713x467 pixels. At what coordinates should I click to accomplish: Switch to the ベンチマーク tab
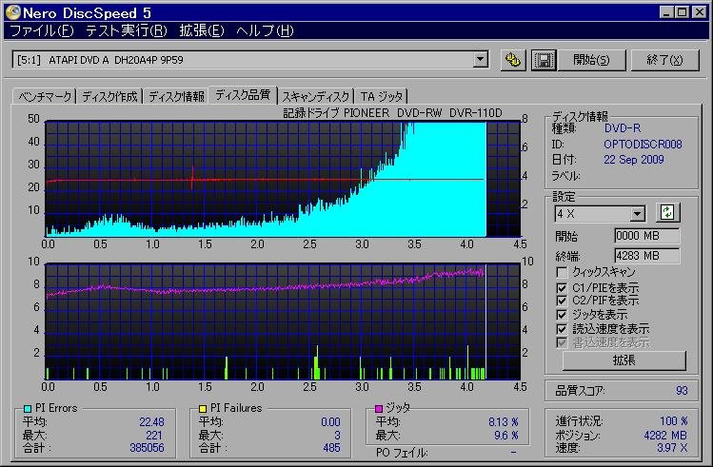(x=45, y=96)
